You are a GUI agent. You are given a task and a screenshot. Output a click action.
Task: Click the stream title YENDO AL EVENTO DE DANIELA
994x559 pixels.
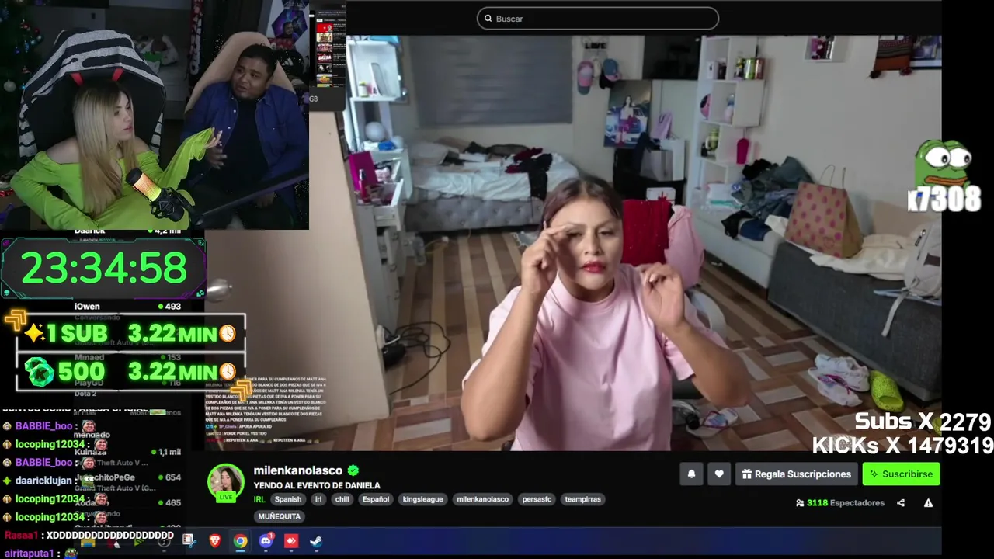click(317, 485)
